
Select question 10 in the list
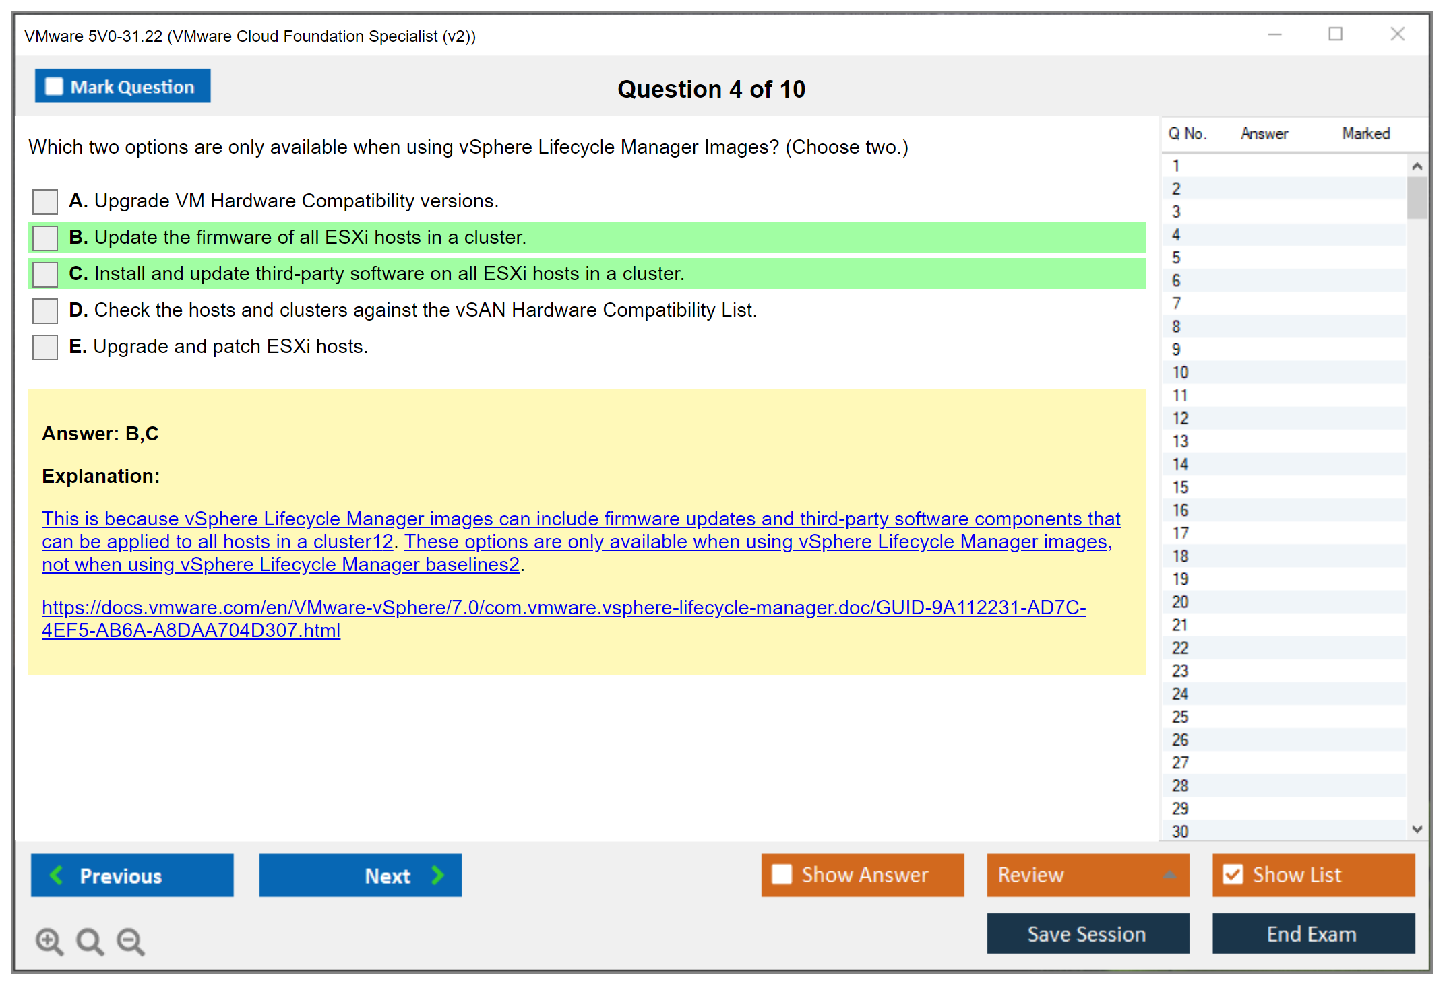pyautogui.click(x=1180, y=372)
